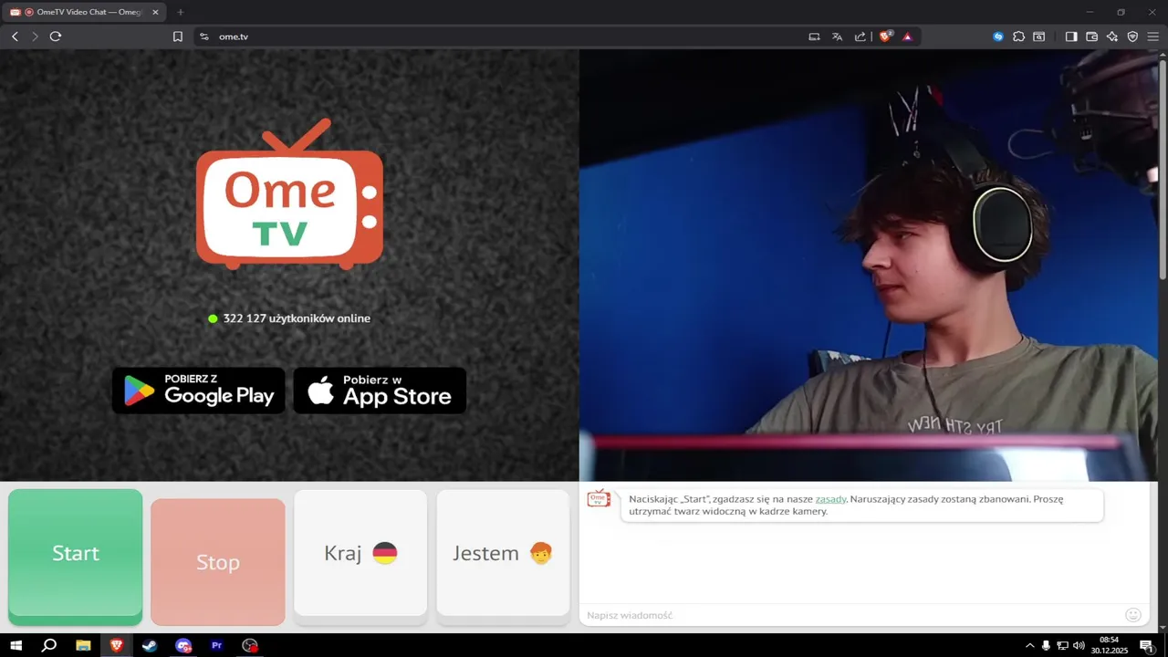
Task: Click the tab search icon in toolbar
Action: (x=1039, y=36)
